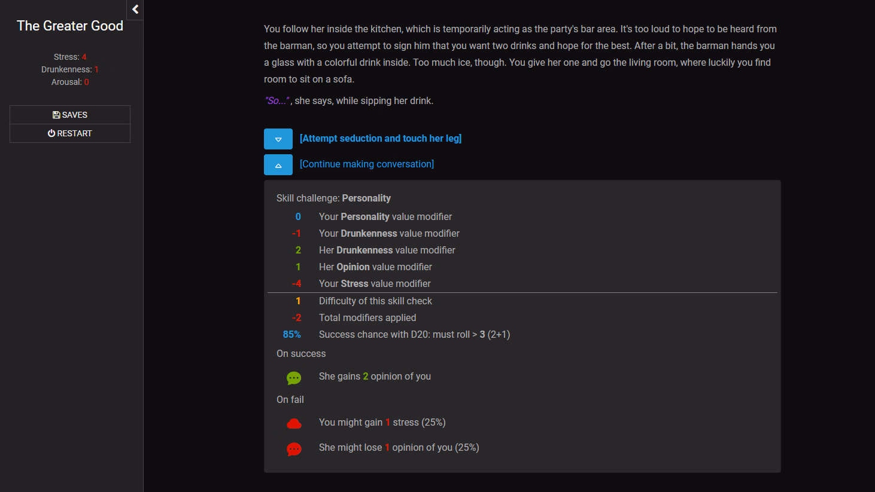Click the Drunkenness: 1 stat readout
This screenshot has width=875, height=492.
pyautogui.click(x=70, y=69)
